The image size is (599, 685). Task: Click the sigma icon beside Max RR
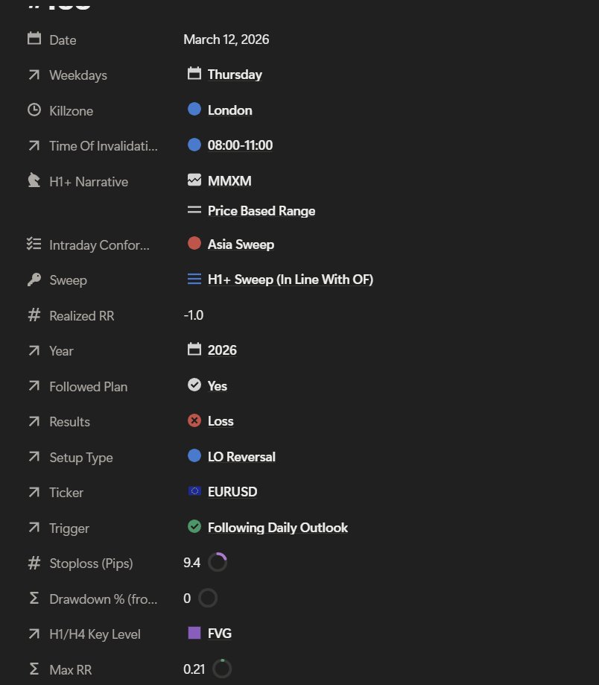point(34,669)
